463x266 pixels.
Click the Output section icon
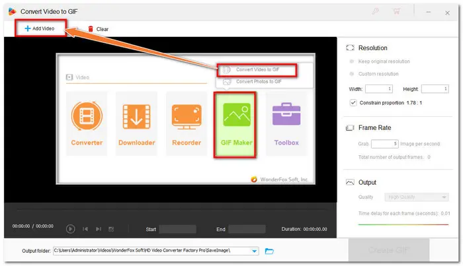point(350,182)
